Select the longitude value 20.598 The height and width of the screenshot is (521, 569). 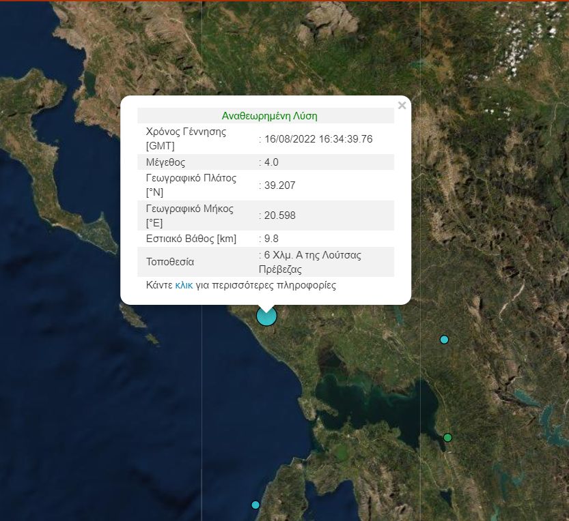click(x=279, y=215)
